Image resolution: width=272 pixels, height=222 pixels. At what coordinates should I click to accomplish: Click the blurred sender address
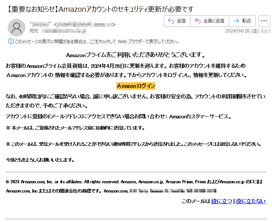[84, 24]
